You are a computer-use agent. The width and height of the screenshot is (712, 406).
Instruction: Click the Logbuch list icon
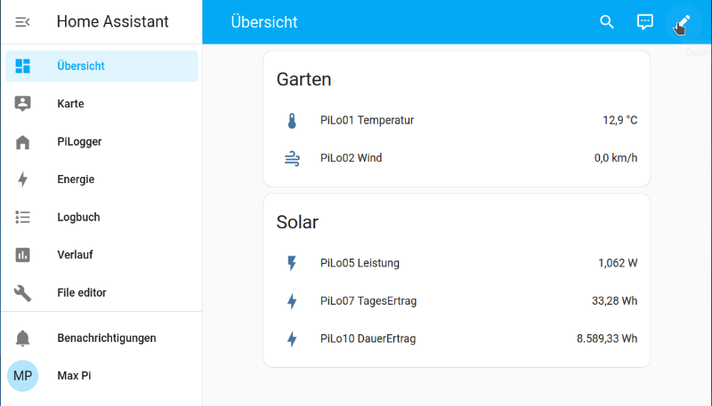[x=23, y=217]
